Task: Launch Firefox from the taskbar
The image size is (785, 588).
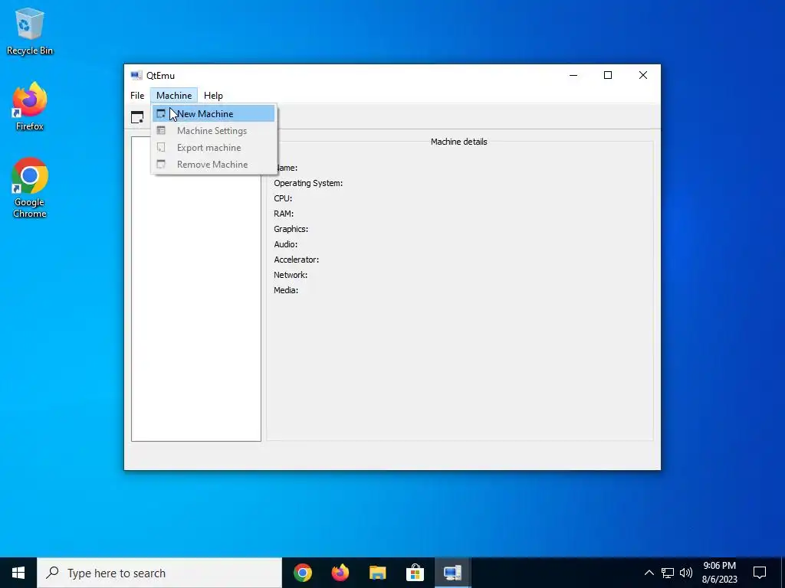Action: 340,573
